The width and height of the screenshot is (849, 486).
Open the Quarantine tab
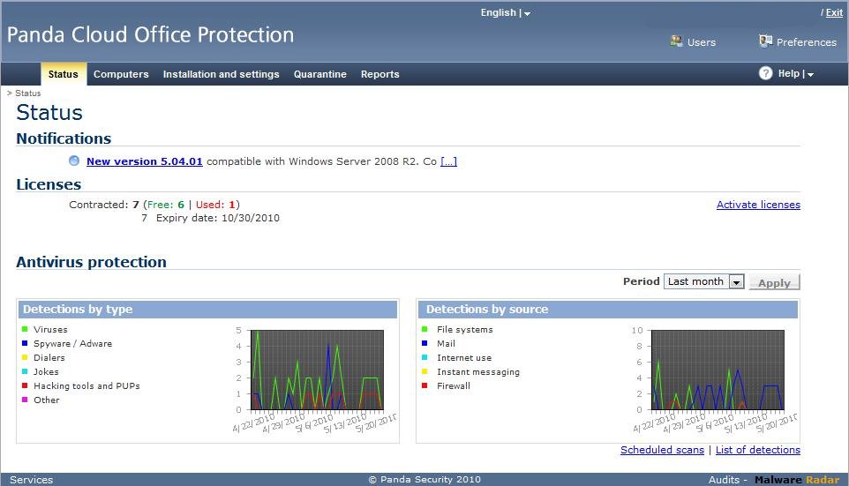319,75
